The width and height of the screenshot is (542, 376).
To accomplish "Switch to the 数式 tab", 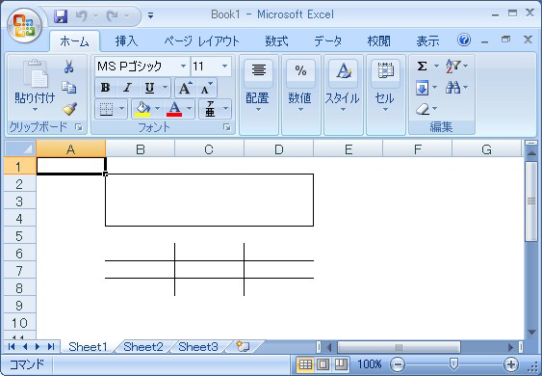I will (276, 41).
